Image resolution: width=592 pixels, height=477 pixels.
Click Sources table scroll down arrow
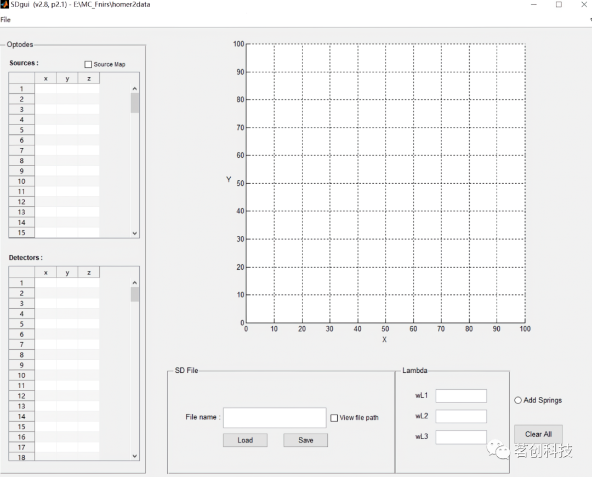135,233
